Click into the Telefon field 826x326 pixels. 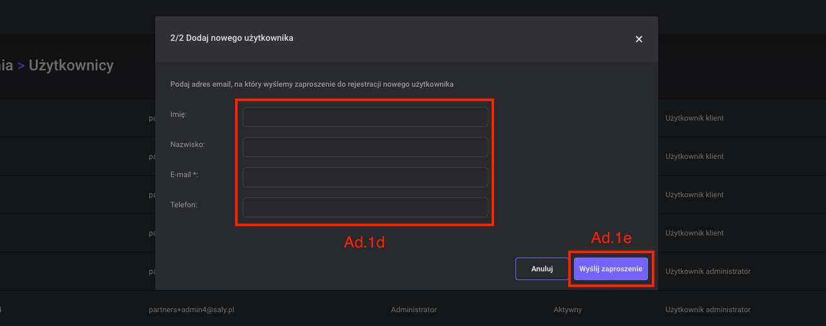[365, 207]
